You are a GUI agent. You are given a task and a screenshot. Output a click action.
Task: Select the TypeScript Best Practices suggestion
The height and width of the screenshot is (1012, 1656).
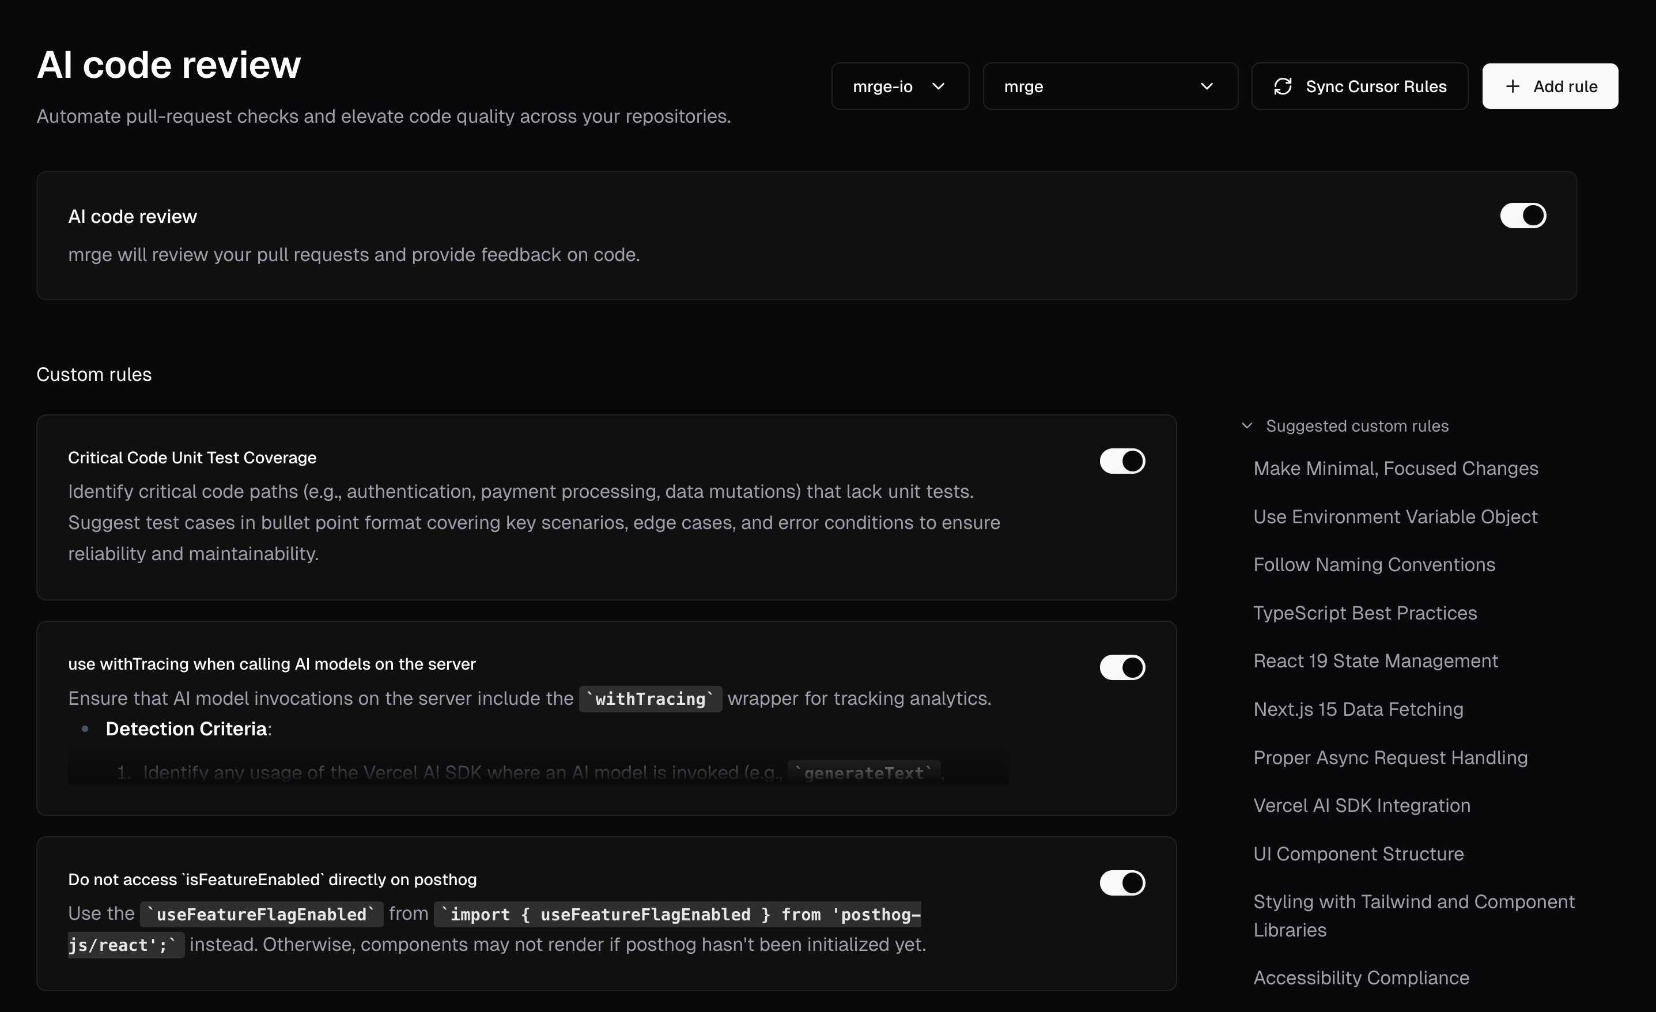[x=1365, y=613]
